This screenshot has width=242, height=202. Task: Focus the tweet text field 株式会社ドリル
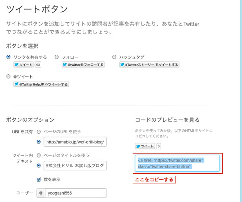point(75,166)
